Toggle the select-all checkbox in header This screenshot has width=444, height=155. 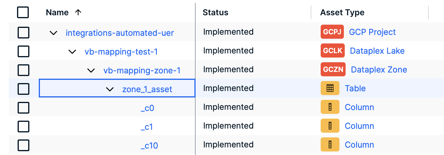pyautogui.click(x=23, y=13)
